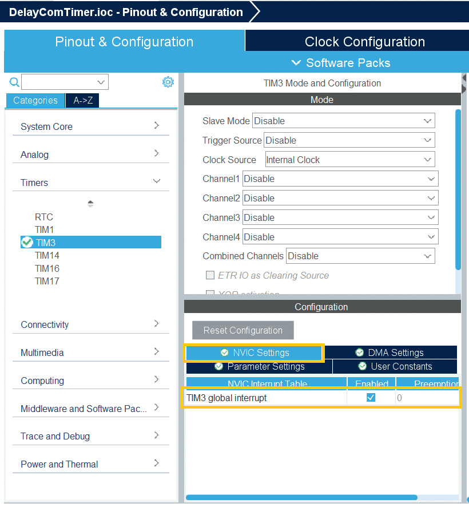Click the green checkmark beside TIM3
This screenshot has height=507, width=469.
pyautogui.click(x=26, y=243)
